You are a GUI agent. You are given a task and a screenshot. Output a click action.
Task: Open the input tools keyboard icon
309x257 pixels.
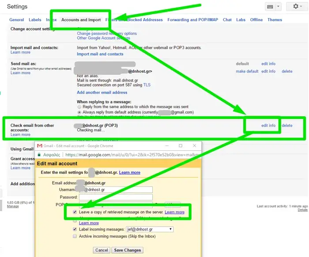click(270, 7)
